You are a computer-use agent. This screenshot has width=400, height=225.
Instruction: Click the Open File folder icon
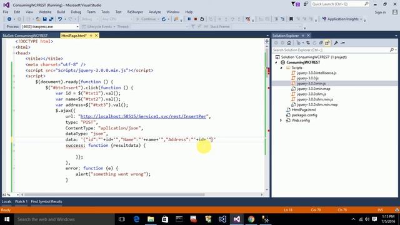37,19
